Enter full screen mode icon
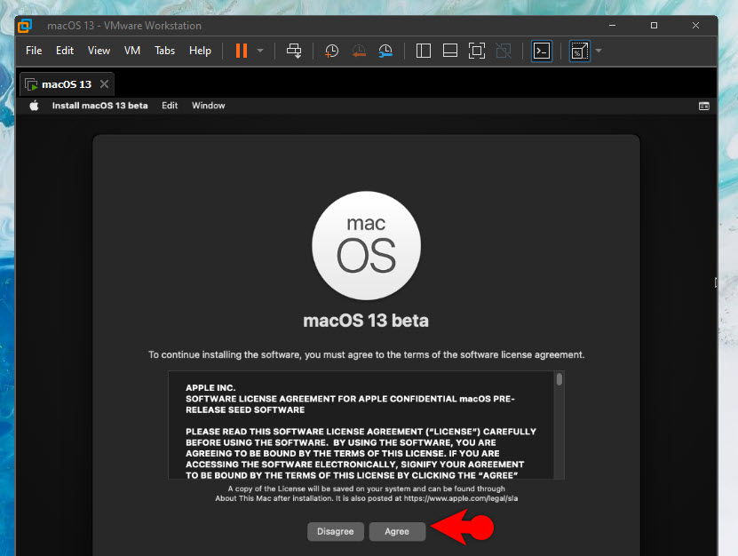 (477, 51)
